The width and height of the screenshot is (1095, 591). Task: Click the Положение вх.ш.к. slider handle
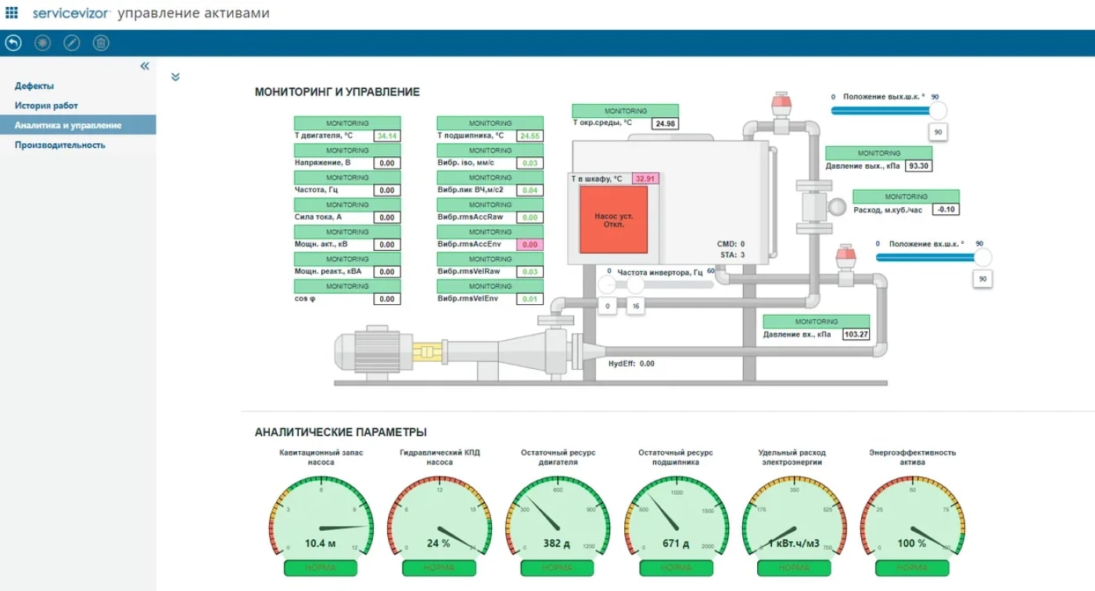982,257
